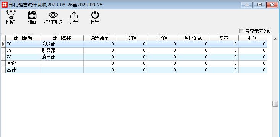
Task: Click the 销售数量 column header
Action: (x=100, y=38)
